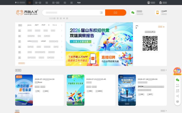Click orange link at bottom of category panel
This screenshot has width=182, height=113.
click(21, 63)
